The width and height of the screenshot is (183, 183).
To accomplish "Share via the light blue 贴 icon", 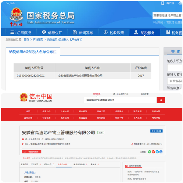I will pyautogui.click(x=157, y=152).
